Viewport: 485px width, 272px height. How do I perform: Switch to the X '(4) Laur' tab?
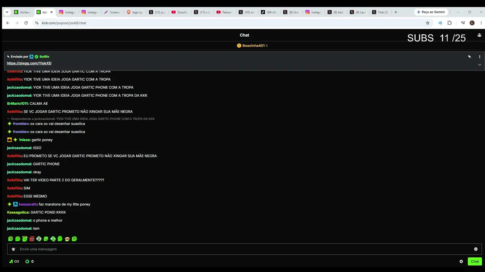[358, 12]
